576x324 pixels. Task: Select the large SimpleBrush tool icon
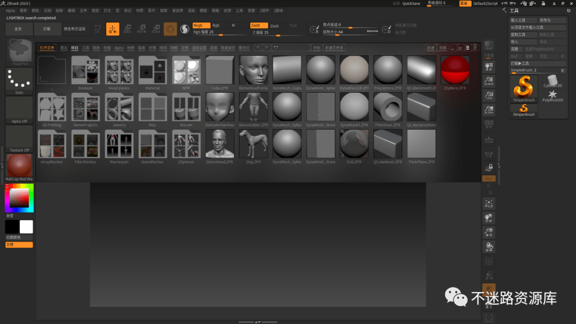pos(524,88)
